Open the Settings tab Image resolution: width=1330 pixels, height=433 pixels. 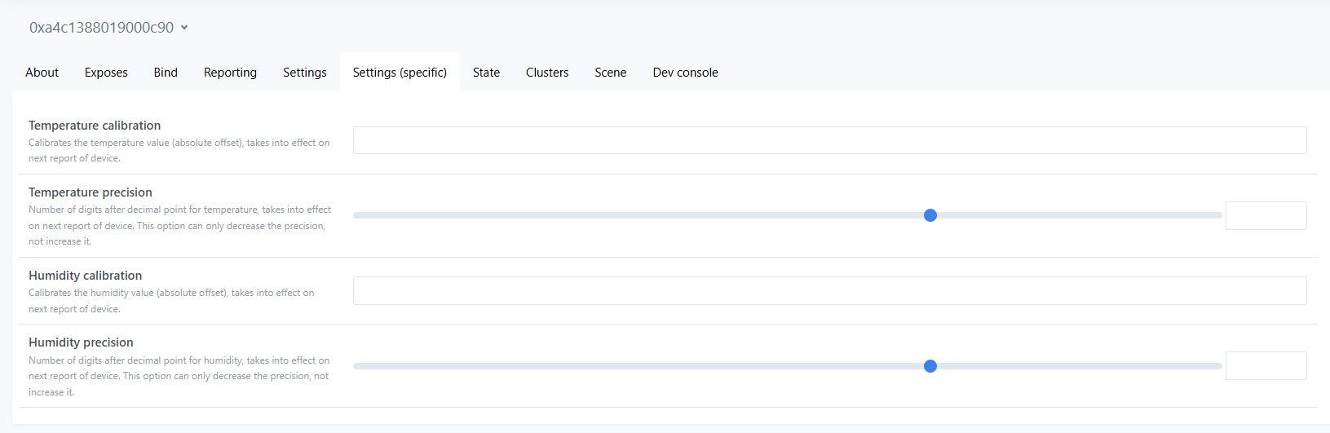(x=305, y=73)
